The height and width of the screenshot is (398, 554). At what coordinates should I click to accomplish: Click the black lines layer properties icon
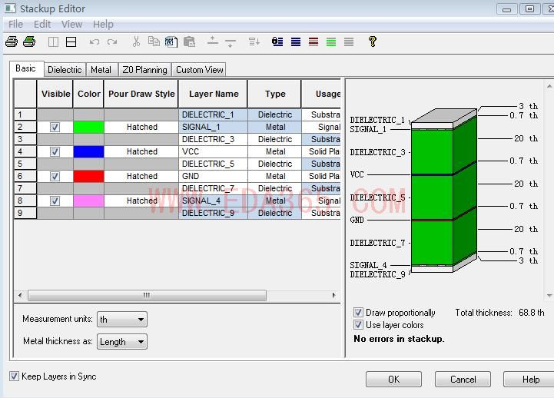click(277, 42)
